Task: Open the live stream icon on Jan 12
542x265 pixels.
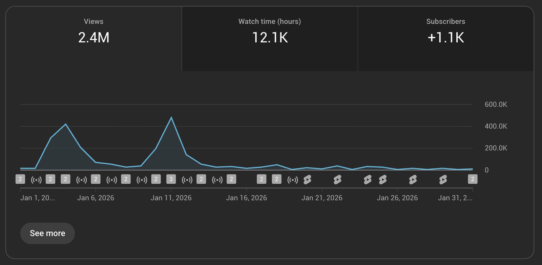Action: [187, 180]
